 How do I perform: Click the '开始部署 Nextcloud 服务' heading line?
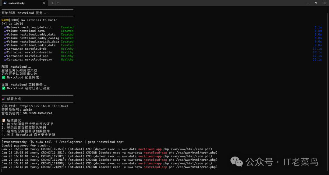coord(25,13)
